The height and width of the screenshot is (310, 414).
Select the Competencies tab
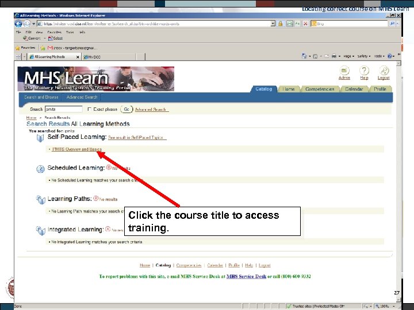320,89
